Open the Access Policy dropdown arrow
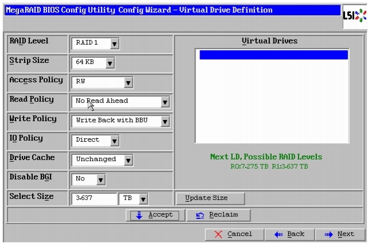372x244 pixels. (128, 83)
